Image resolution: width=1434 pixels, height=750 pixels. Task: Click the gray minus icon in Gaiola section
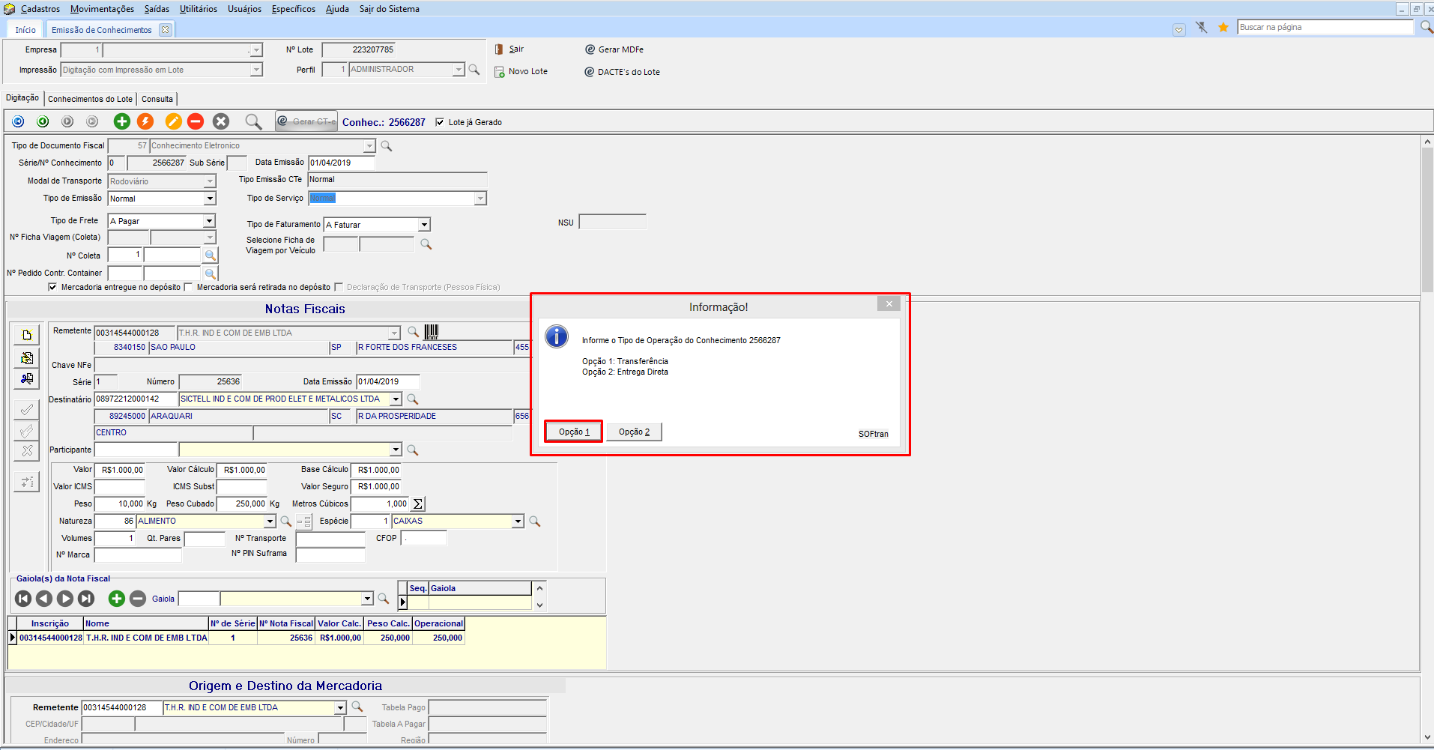click(137, 599)
